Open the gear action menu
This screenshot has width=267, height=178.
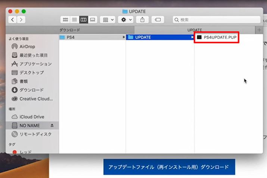pos(126,19)
